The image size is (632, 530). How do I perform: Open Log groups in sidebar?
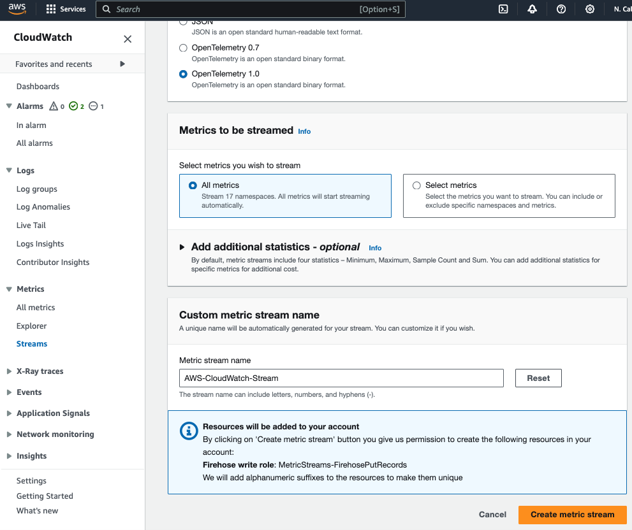pos(37,189)
